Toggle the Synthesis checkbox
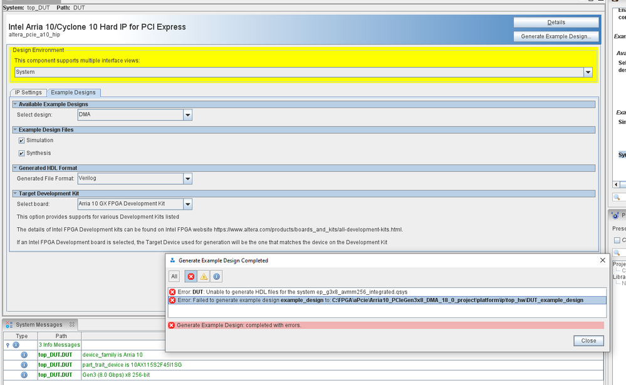Viewport: 626px width, 385px height. click(x=21, y=153)
